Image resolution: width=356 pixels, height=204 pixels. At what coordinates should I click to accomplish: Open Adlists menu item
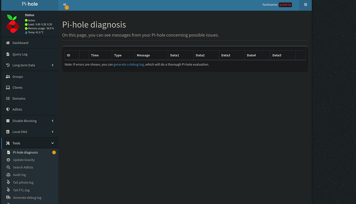tap(30, 109)
